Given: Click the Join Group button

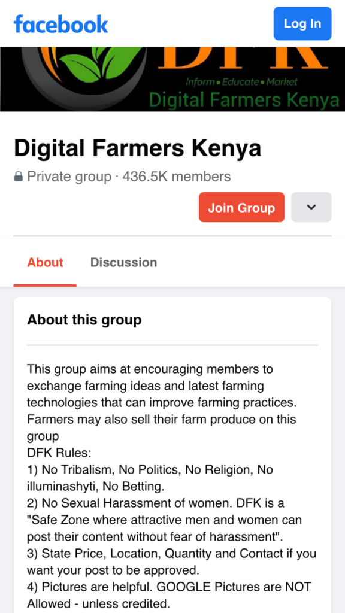Looking at the screenshot, I should click(241, 207).
